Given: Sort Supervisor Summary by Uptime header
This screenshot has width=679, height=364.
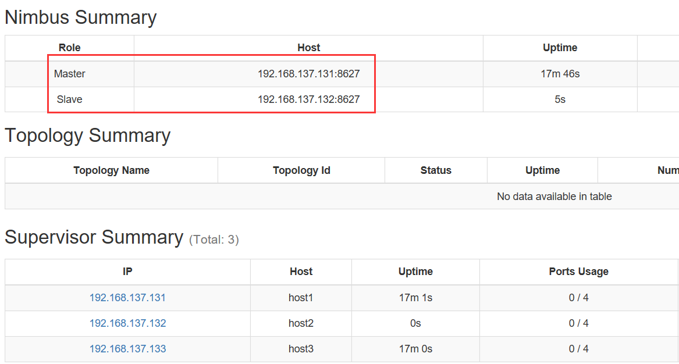Looking at the screenshot, I should pyautogui.click(x=415, y=272).
